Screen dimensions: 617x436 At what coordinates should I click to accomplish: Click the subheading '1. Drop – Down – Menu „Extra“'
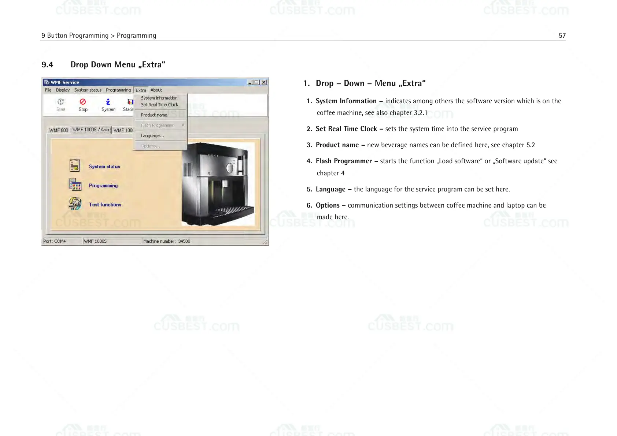[x=364, y=83]
